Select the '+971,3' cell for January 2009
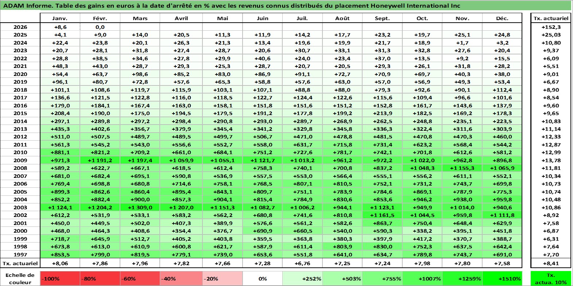 click(60, 160)
